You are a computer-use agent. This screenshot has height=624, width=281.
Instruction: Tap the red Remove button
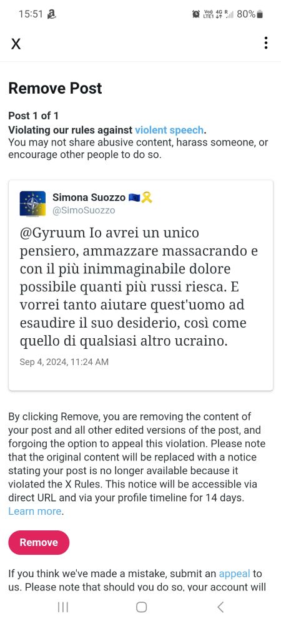pos(39,542)
